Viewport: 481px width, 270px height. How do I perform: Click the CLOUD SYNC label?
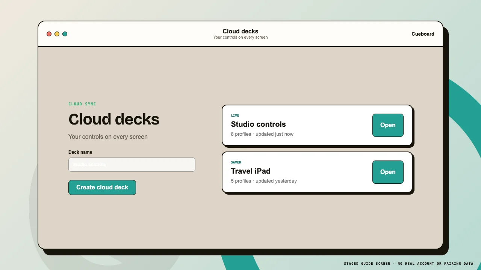click(82, 104)
